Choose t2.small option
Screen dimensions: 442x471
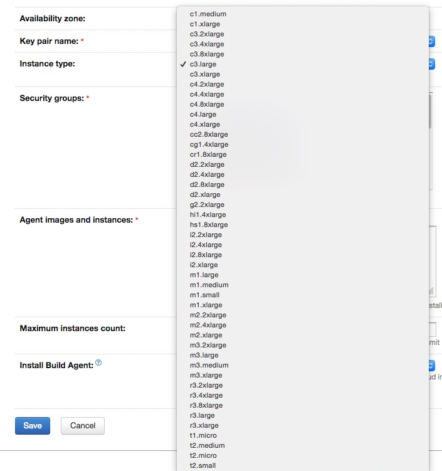pos(303,465)
